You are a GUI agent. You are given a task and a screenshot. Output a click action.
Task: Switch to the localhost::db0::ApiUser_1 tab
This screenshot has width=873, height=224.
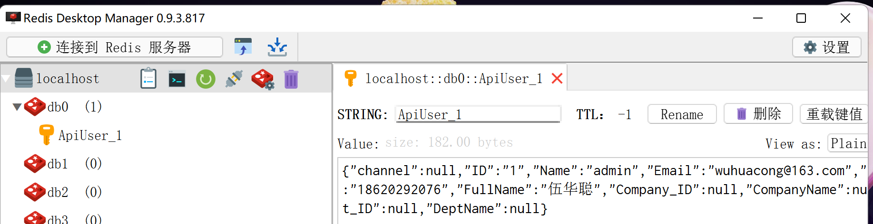(x=453, y=78)
